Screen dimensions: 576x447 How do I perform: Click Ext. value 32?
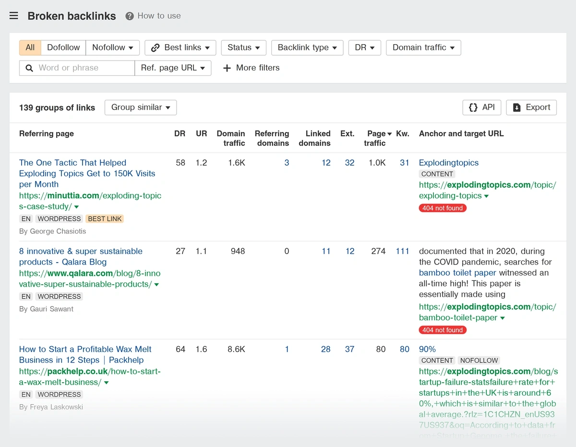(349, 163)
